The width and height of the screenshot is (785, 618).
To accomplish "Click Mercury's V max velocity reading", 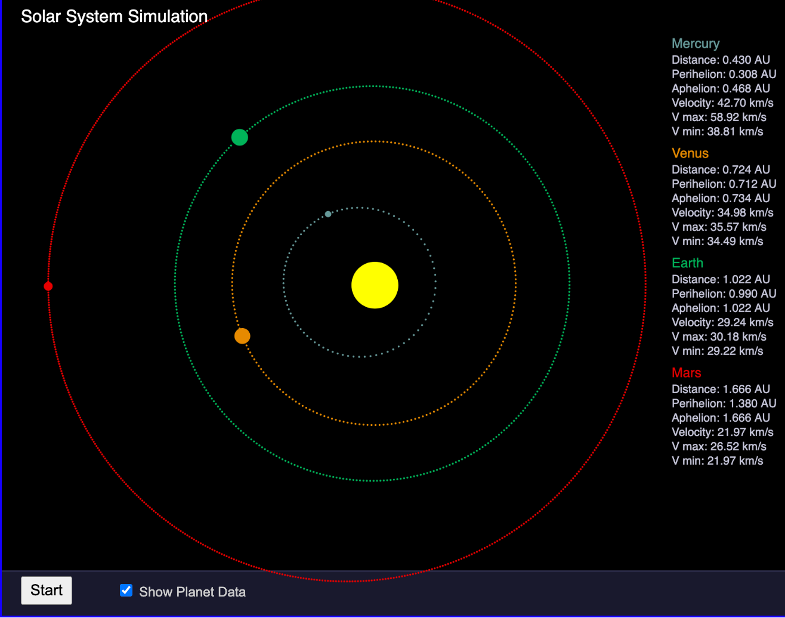I will pos(719,117).
